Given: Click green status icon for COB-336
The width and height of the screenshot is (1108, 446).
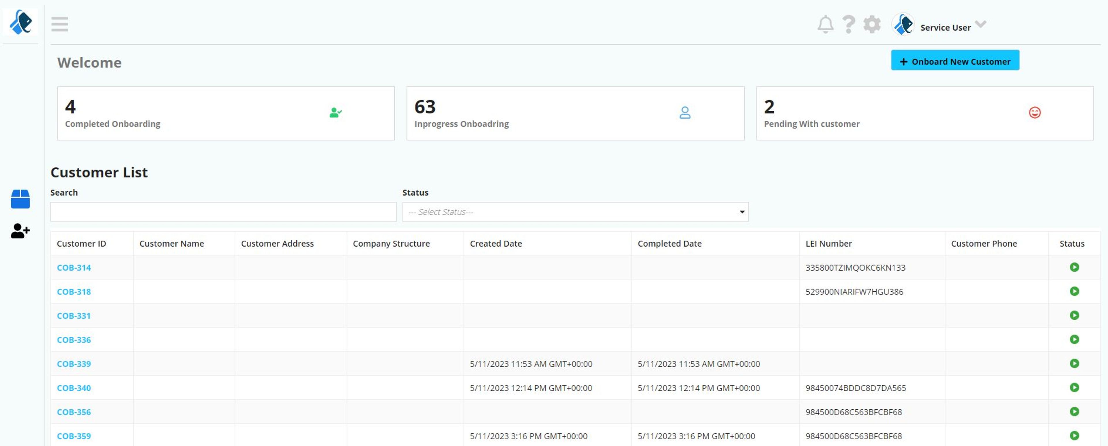Looking at the screenshot, I should 1074,339.
